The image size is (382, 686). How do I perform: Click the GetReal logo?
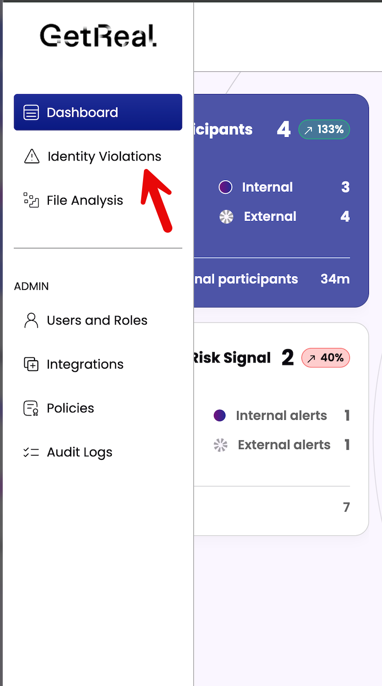[98, 36]
